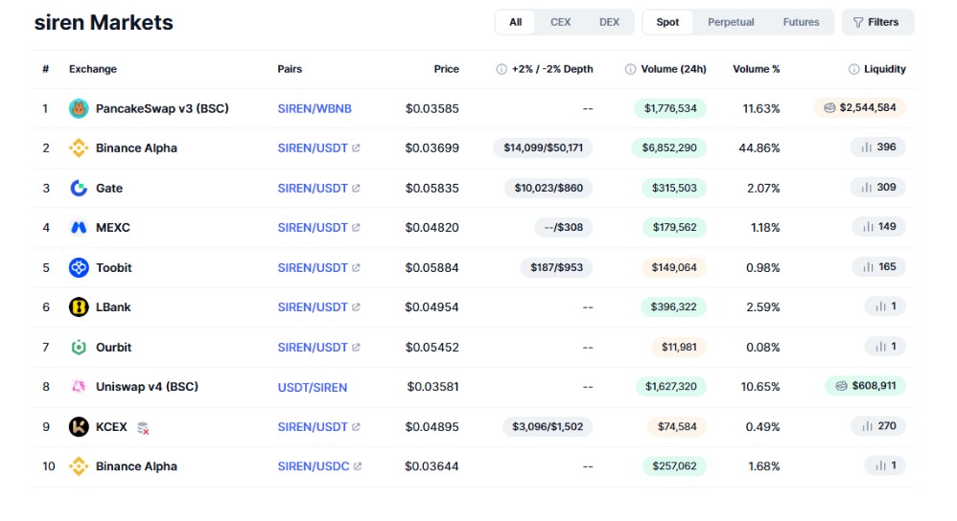Screen dimensions: 957x521
Task: Click the external link icon in the Gate row
Action: (356, 188)
